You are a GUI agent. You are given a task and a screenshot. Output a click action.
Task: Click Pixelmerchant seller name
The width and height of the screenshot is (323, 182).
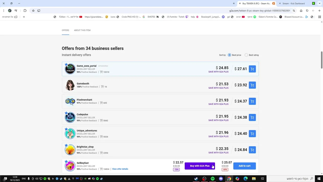[x=84, y=100]
